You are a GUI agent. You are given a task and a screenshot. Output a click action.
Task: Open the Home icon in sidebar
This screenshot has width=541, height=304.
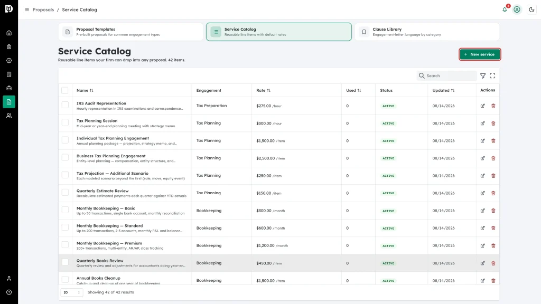point(9,33)
